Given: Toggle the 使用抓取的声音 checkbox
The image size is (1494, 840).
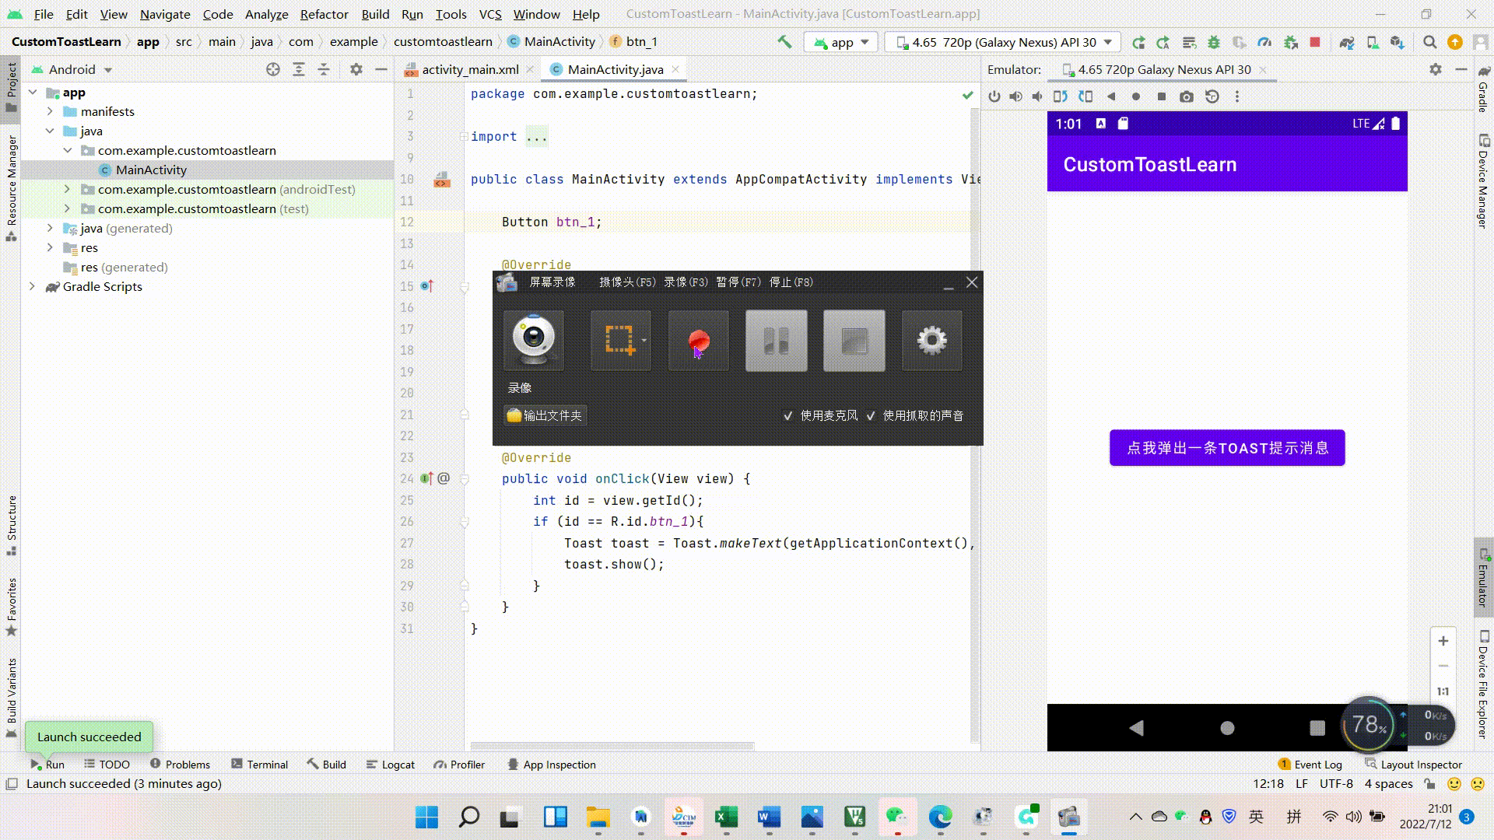Looking at the screenshot, I should tap(871, 415).
